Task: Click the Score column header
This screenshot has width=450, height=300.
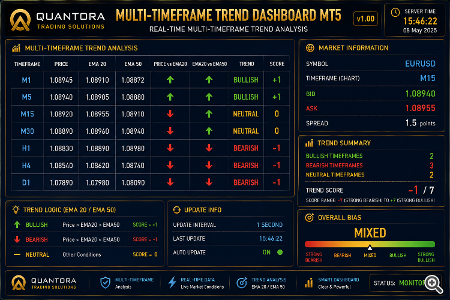Action: [277, 64]
